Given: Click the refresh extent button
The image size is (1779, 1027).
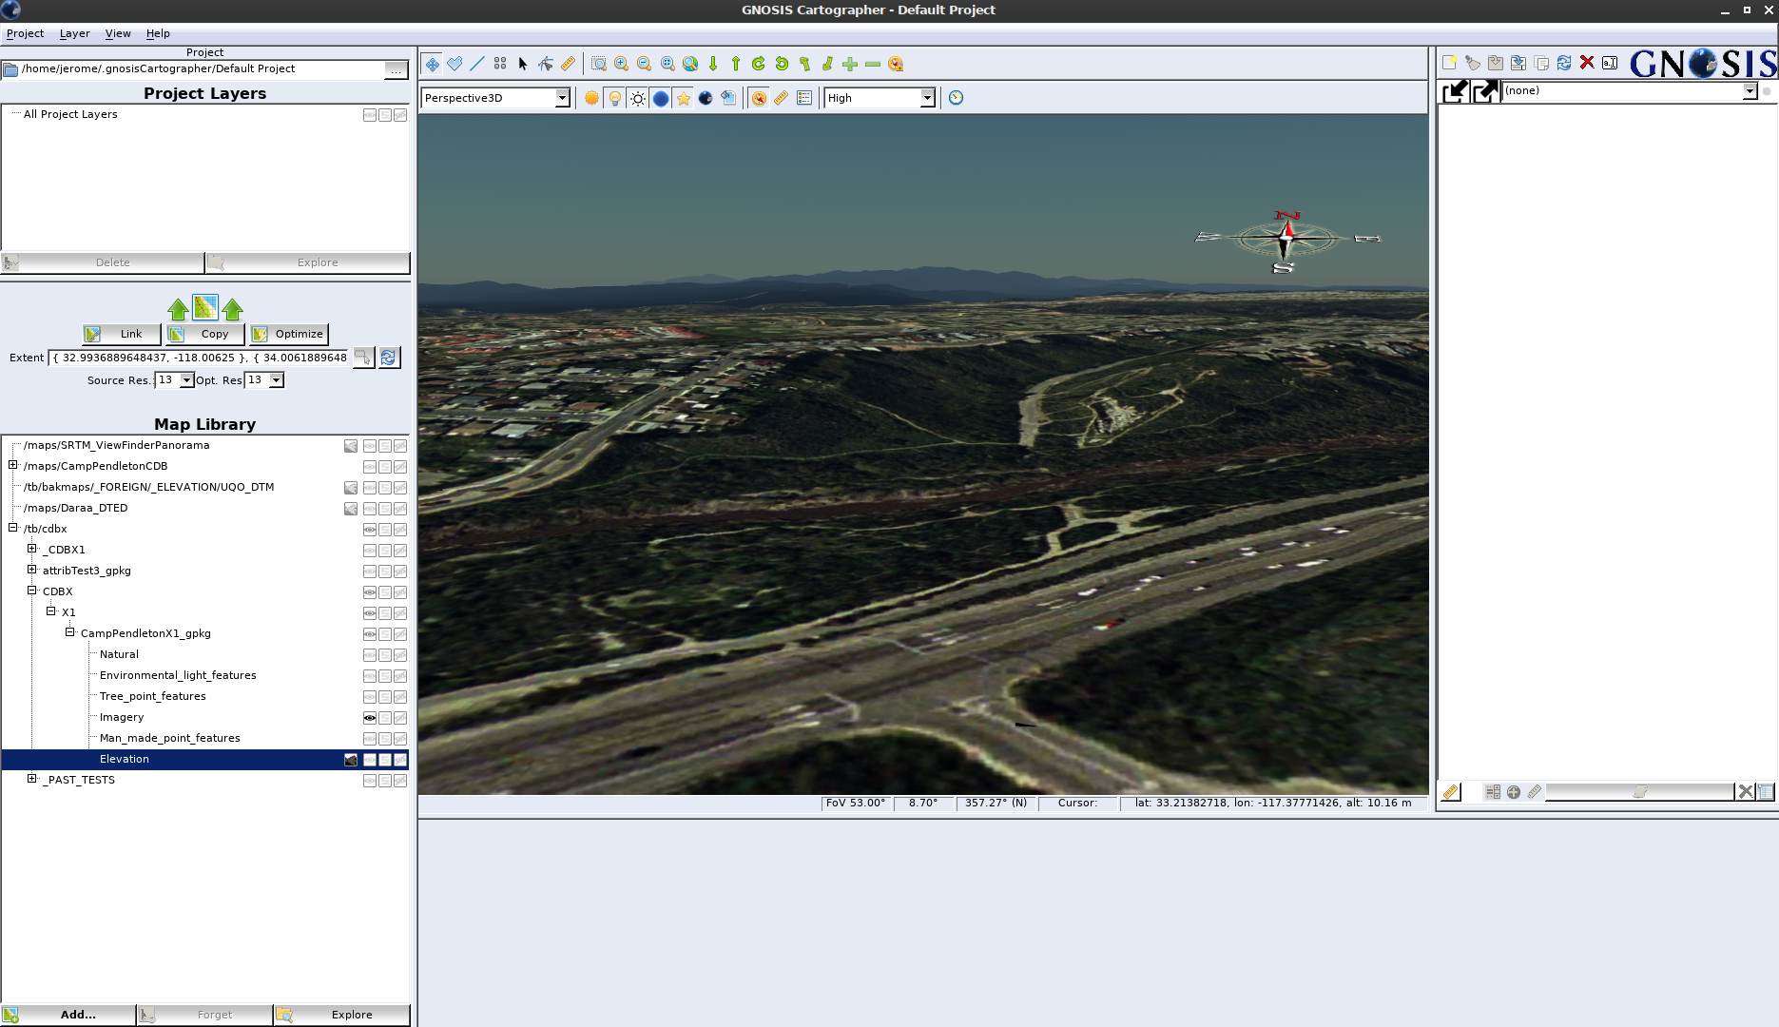Looking at the screenshot, I should [389, 358].
